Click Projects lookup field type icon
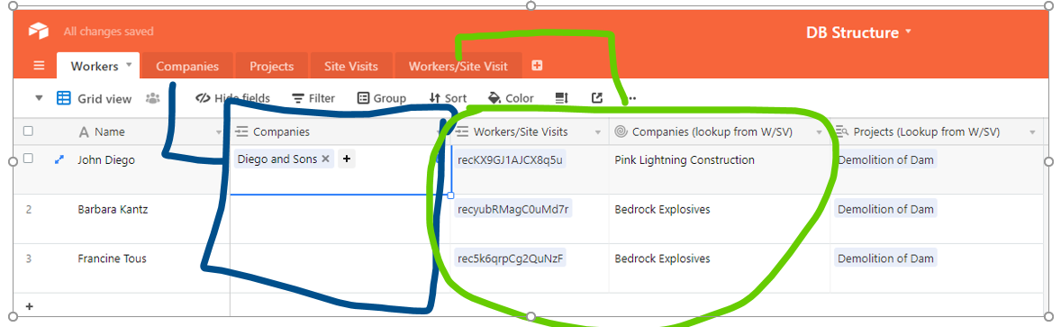Image resolution: width=1061 pixels, height=327 pixels. (x=842, y=132)
